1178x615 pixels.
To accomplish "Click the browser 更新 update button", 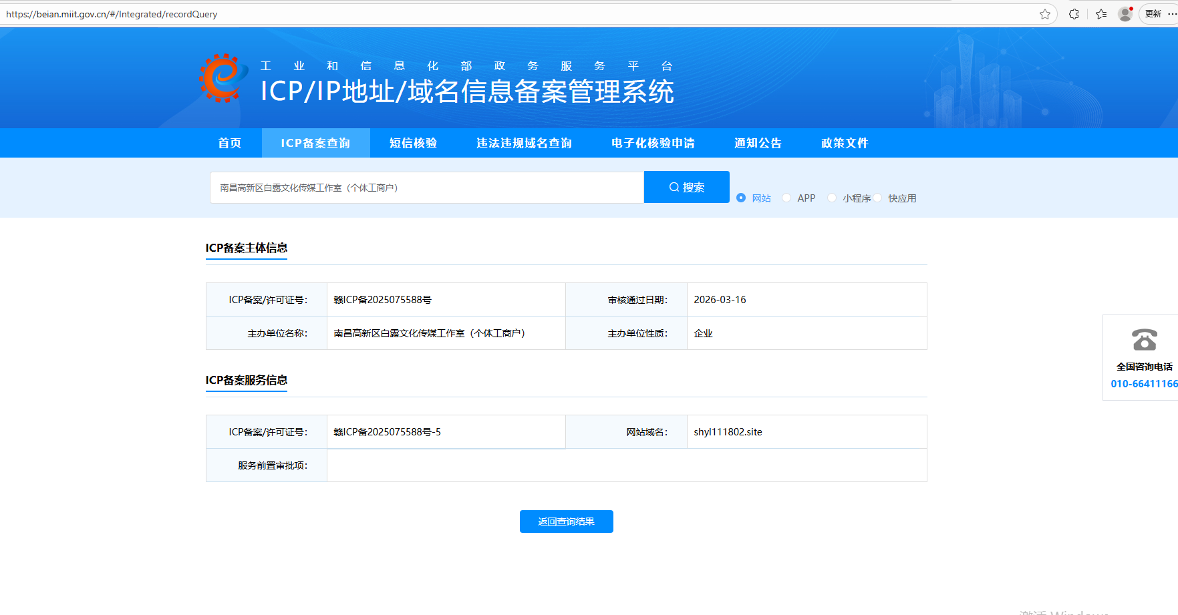I will point(1153,14).
